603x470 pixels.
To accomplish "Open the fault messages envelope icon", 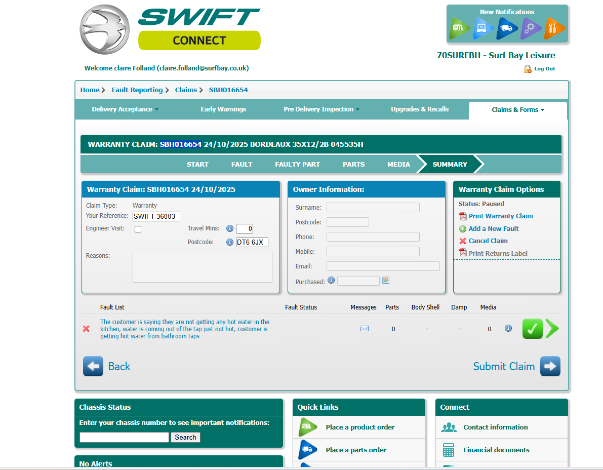I will click(364, 329).
